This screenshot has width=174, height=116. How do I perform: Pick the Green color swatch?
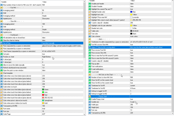coord(43,89)
